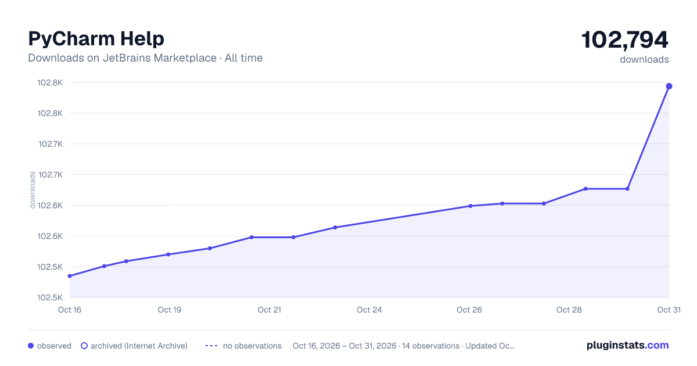Click the observed legend dot
This screenshot has width=697, height=366.
click(x=31, y=346)
